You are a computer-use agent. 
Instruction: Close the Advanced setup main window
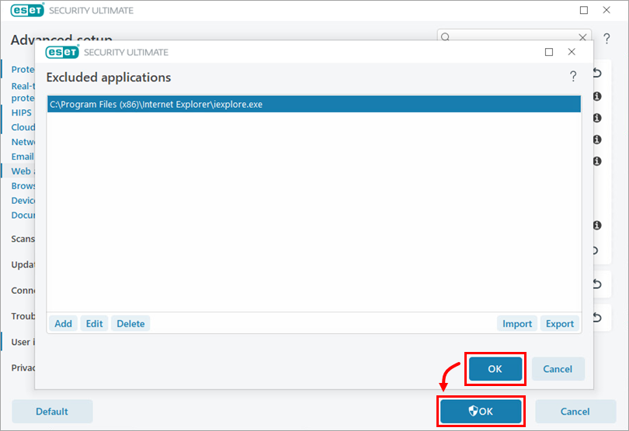coord(606,10)
